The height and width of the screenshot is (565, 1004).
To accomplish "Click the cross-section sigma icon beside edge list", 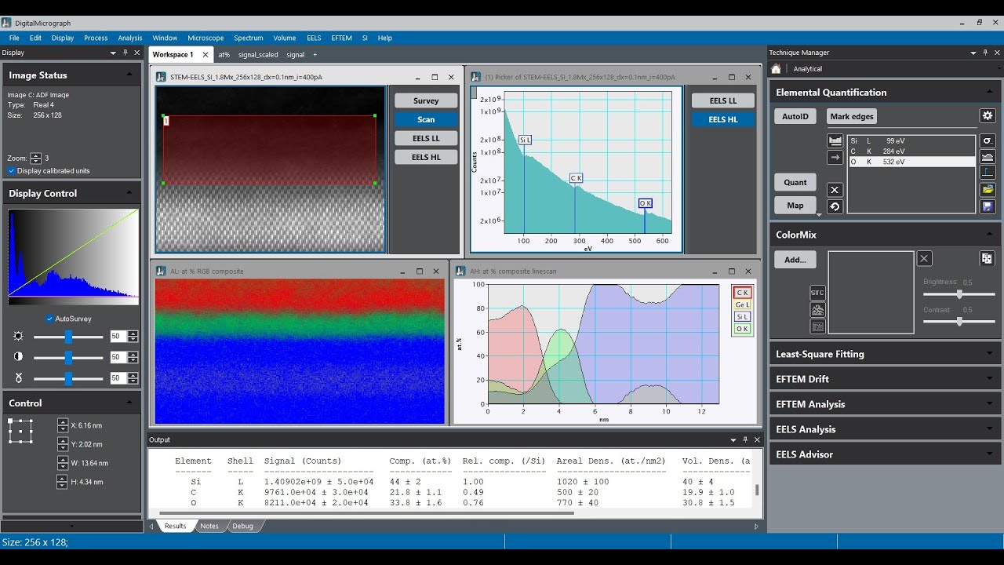I will click(988, 140).
